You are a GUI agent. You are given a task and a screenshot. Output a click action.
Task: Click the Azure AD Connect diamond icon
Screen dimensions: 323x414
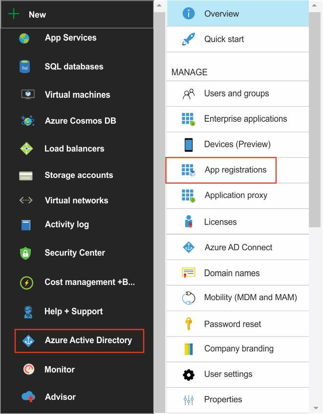tap(189, 247)
